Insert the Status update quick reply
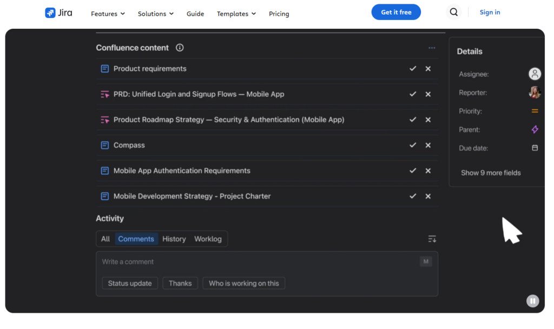The height and width of the screenshot is (329, 554). click(130, 284)
